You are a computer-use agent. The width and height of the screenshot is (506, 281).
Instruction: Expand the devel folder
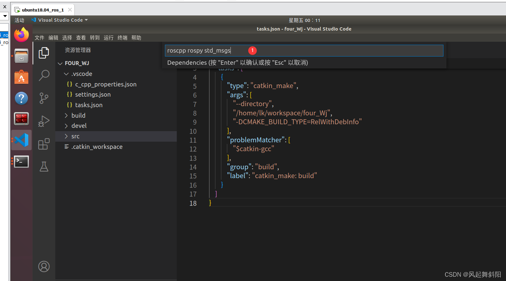(x=66, y=126)
